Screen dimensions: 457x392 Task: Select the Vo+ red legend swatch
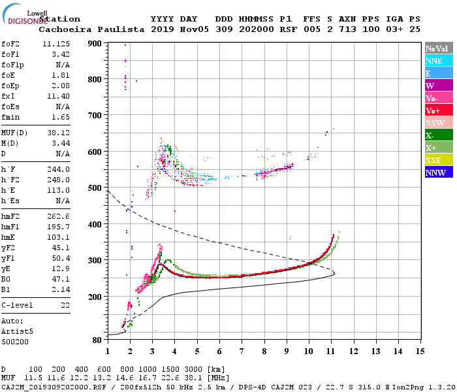pos(439,110)
